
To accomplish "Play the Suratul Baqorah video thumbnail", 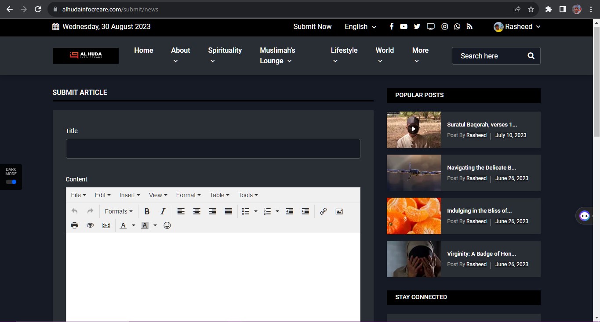I will tap(413, 129).
